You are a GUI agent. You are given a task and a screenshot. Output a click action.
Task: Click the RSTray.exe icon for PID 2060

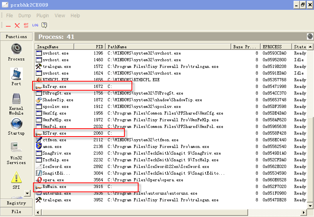coord(38,133)
